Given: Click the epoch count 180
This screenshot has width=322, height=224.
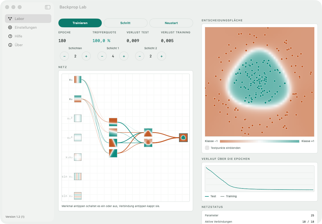Looking at the screenshot, I should (x=62, y=41).
